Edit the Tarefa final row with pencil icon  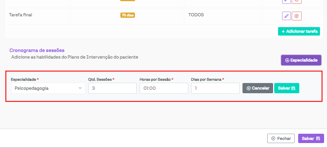tap(286, 16)
